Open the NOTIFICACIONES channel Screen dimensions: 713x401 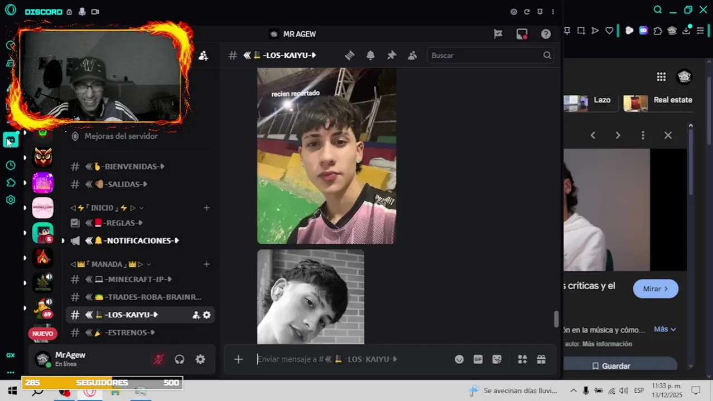pos(138,241)
